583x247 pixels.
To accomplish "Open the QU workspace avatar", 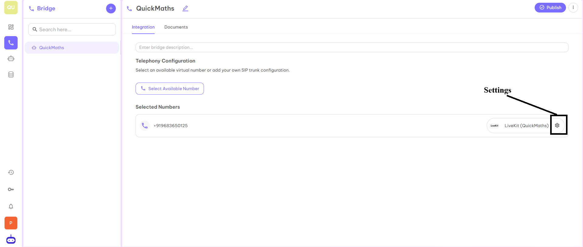I will pos(11,8).
